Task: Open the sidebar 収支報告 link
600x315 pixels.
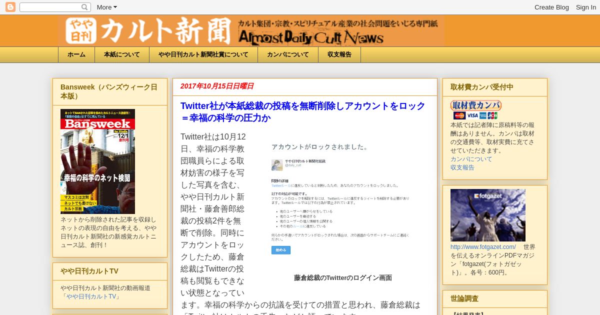Action: 462,167
